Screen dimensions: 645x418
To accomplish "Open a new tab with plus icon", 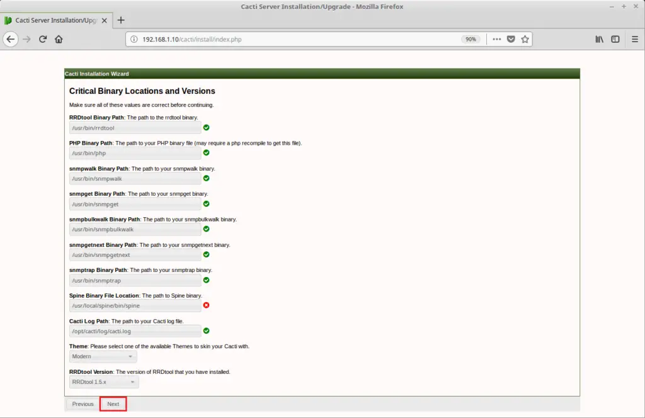I will 121,20.
